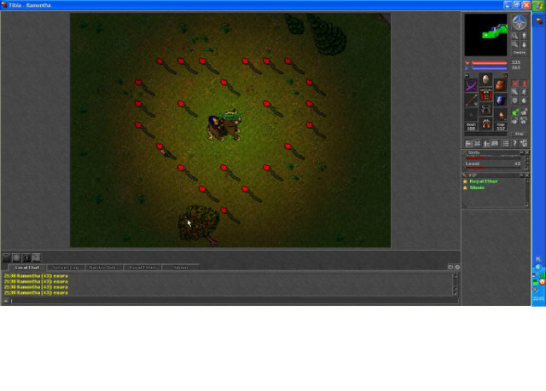
Task: Select the legs equipment slot
Action: (485, 110)
